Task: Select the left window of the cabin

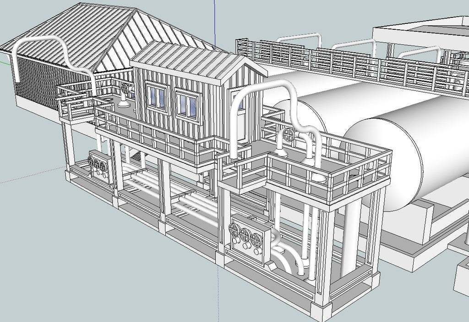Action: (156, 96)
